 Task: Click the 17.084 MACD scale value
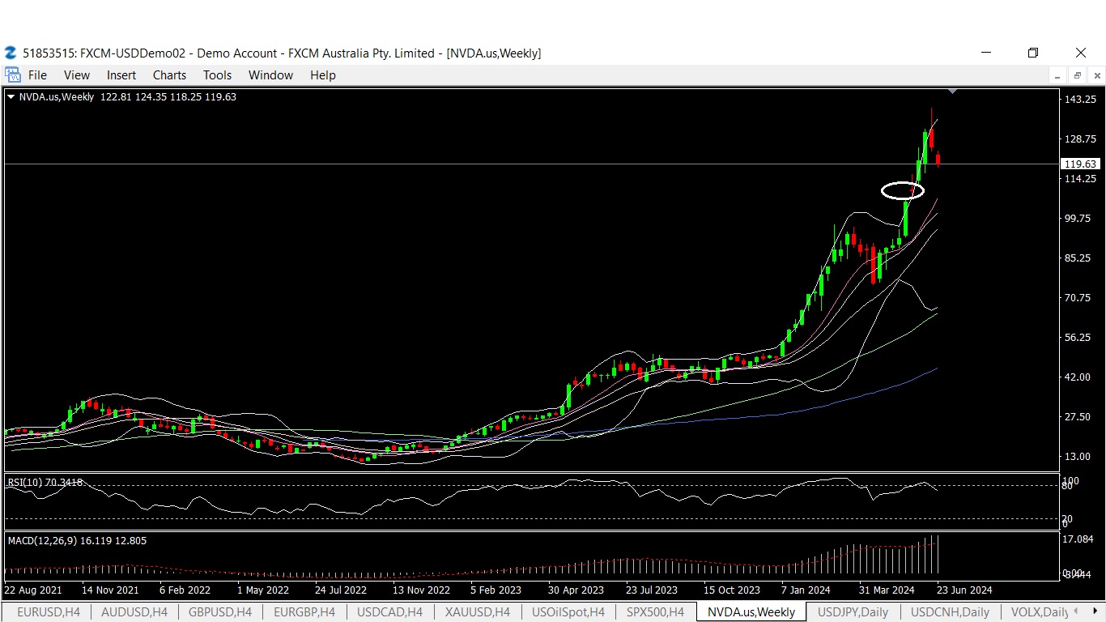(1078, 539)
